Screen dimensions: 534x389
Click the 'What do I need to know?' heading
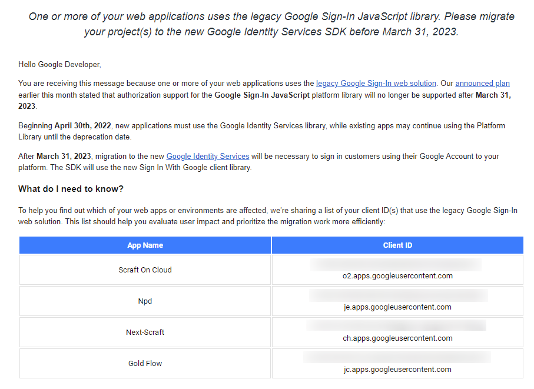pyautogui.click(x=71, y=189)
